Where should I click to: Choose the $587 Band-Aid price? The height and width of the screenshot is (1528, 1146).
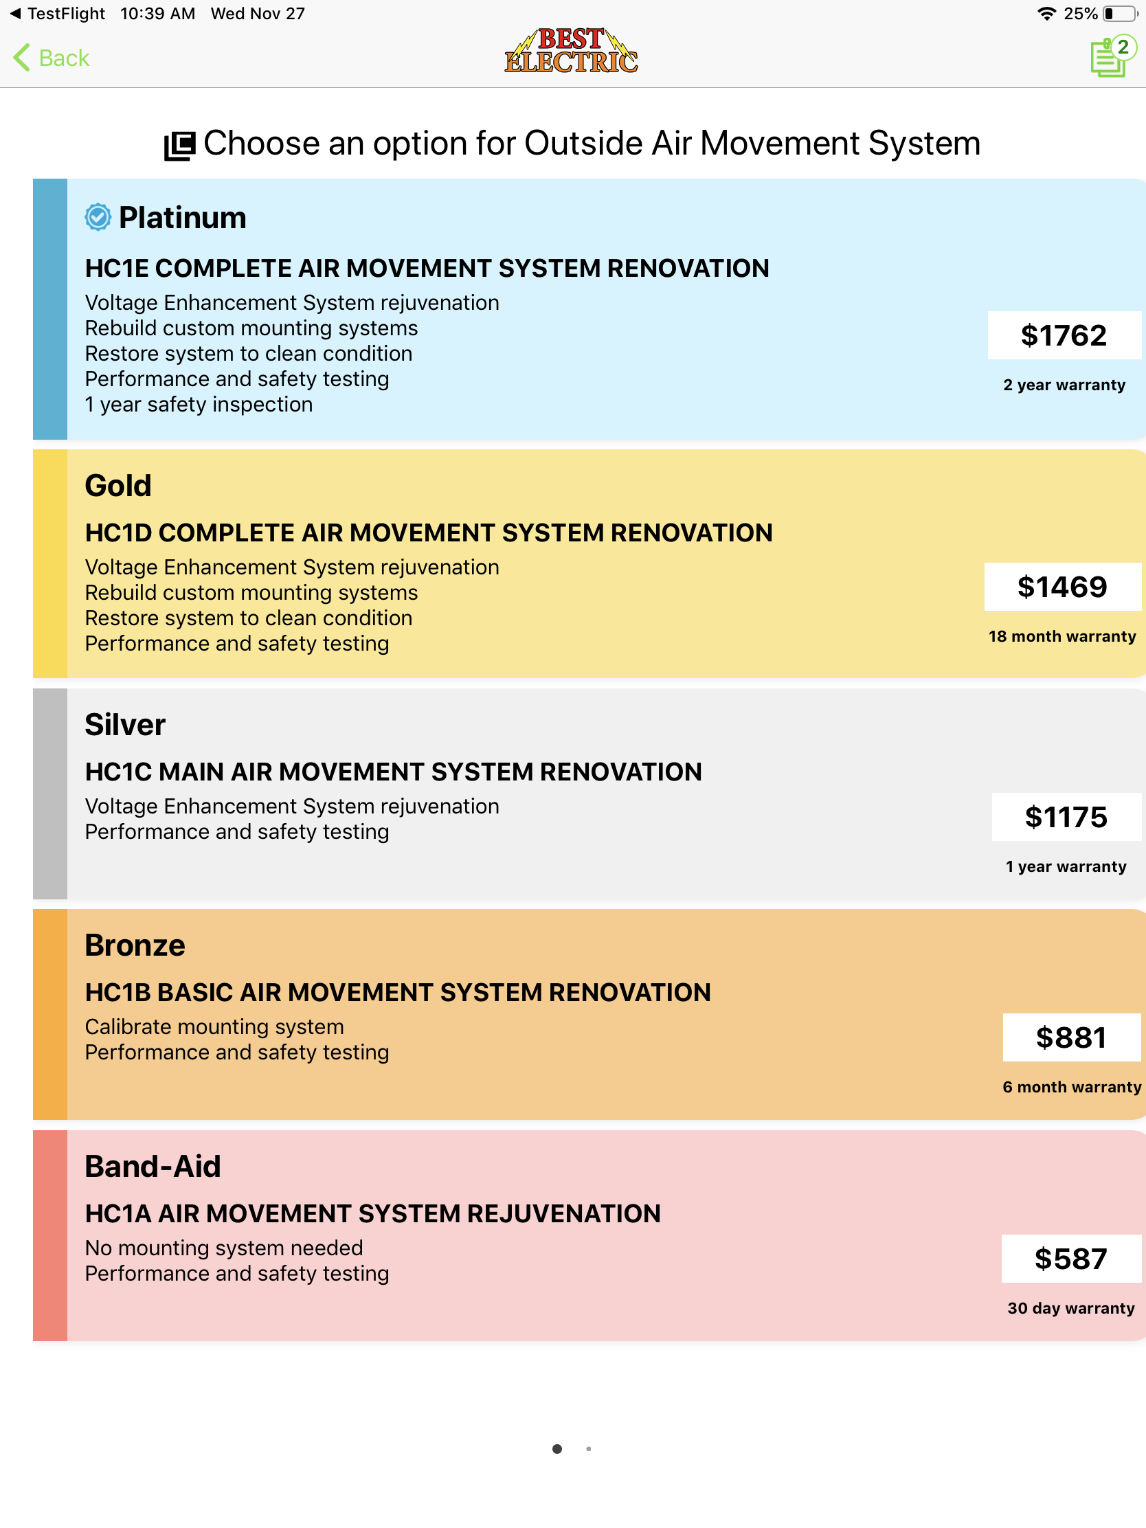(1070, 1259)
